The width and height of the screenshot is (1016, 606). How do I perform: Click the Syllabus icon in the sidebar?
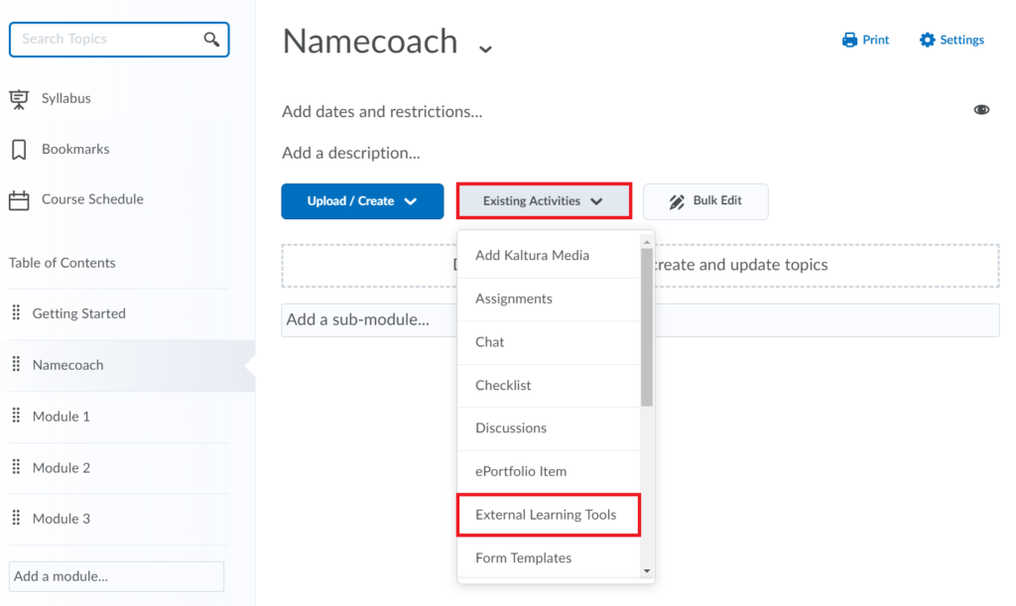click(x=19, y=97)
